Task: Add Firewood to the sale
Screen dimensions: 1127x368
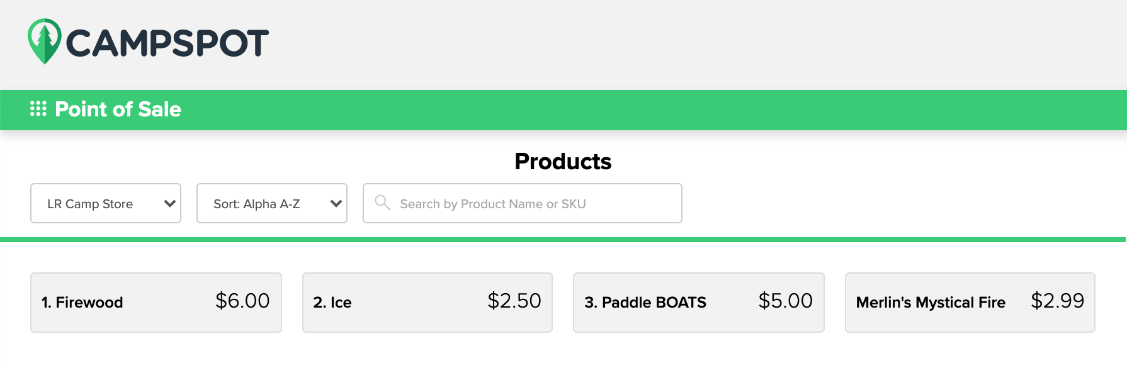Action: pos(156,302)
